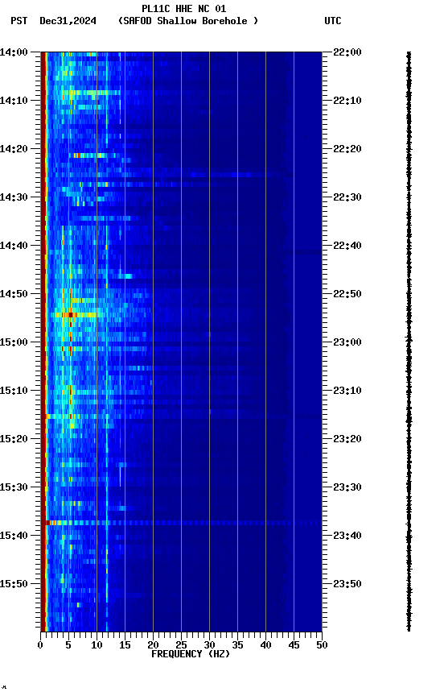This screenshot has width=444, height=696.
Task: Click the '10' Hz frequency axis label
Action: (97, 645)
